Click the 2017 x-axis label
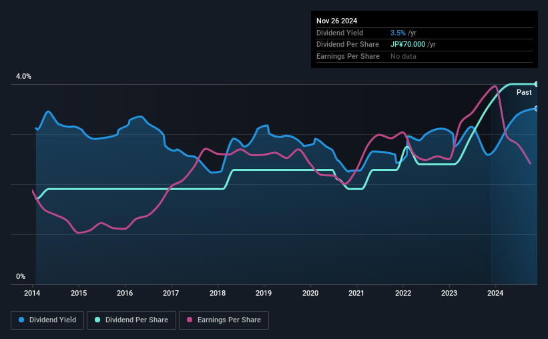This screenshot has height=339, width=548. click(171, 293)
